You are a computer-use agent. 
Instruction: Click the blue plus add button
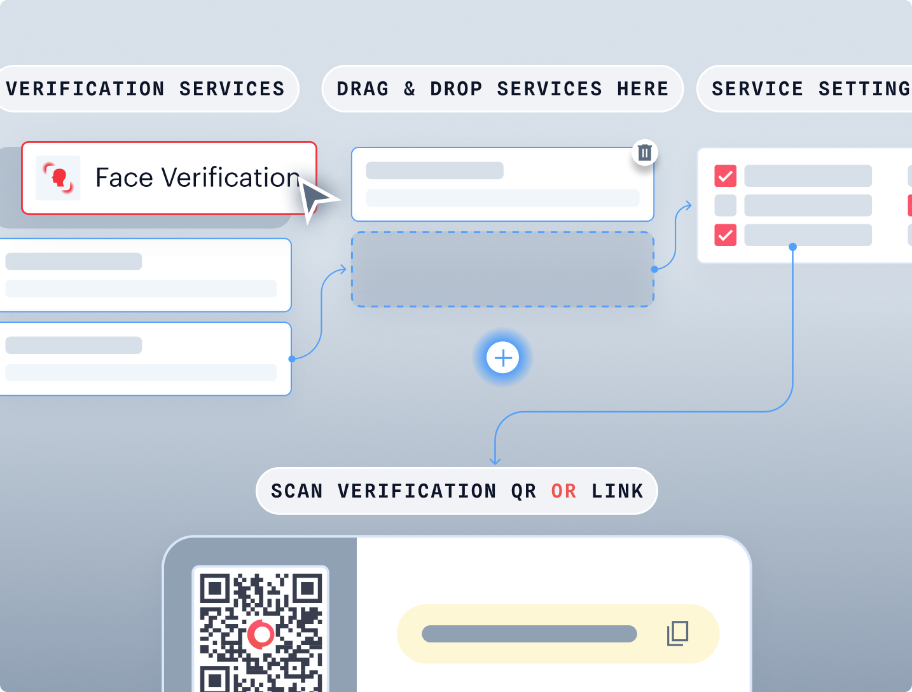tap(503, 358)
